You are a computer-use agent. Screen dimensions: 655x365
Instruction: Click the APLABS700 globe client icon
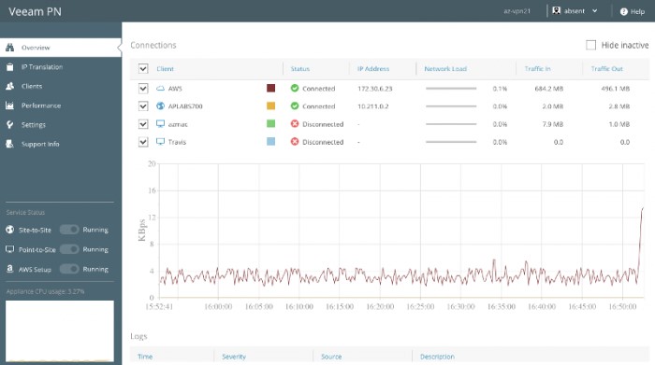pyautogui.click(x=160, y=105)
